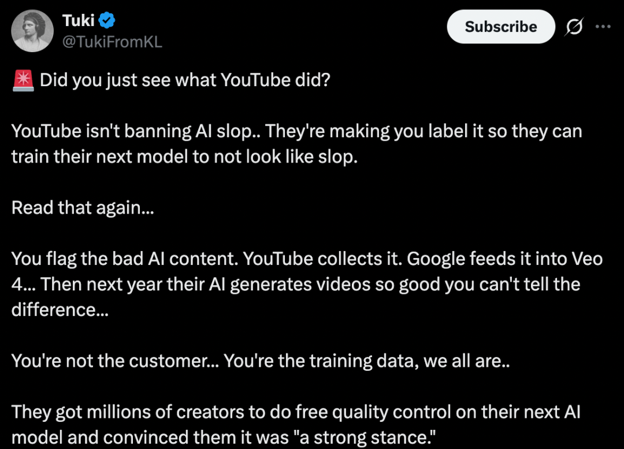Image resolution: width=624 pixels, height=449 pixels.
Task: Visit the @TukiFromKL handle link
Action: pyautogui.click(x=112, y=42)
